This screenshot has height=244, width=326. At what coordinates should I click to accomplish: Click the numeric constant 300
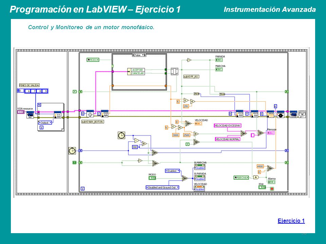coord(135,147)
